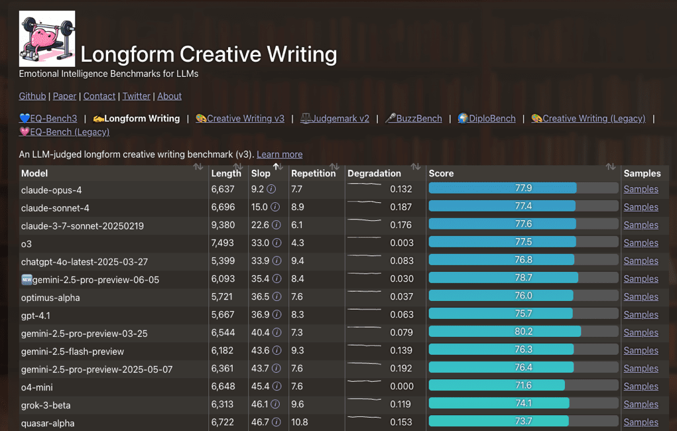Open the Github link
The height and width of the screenshot is (431, 677).
click(x=32, y=96)
